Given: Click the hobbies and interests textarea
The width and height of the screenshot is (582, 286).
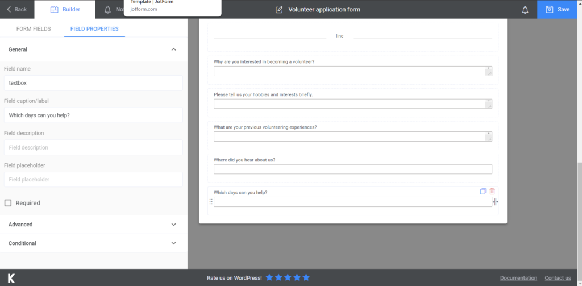Looking at the screenshot, I should click(353, 103).
